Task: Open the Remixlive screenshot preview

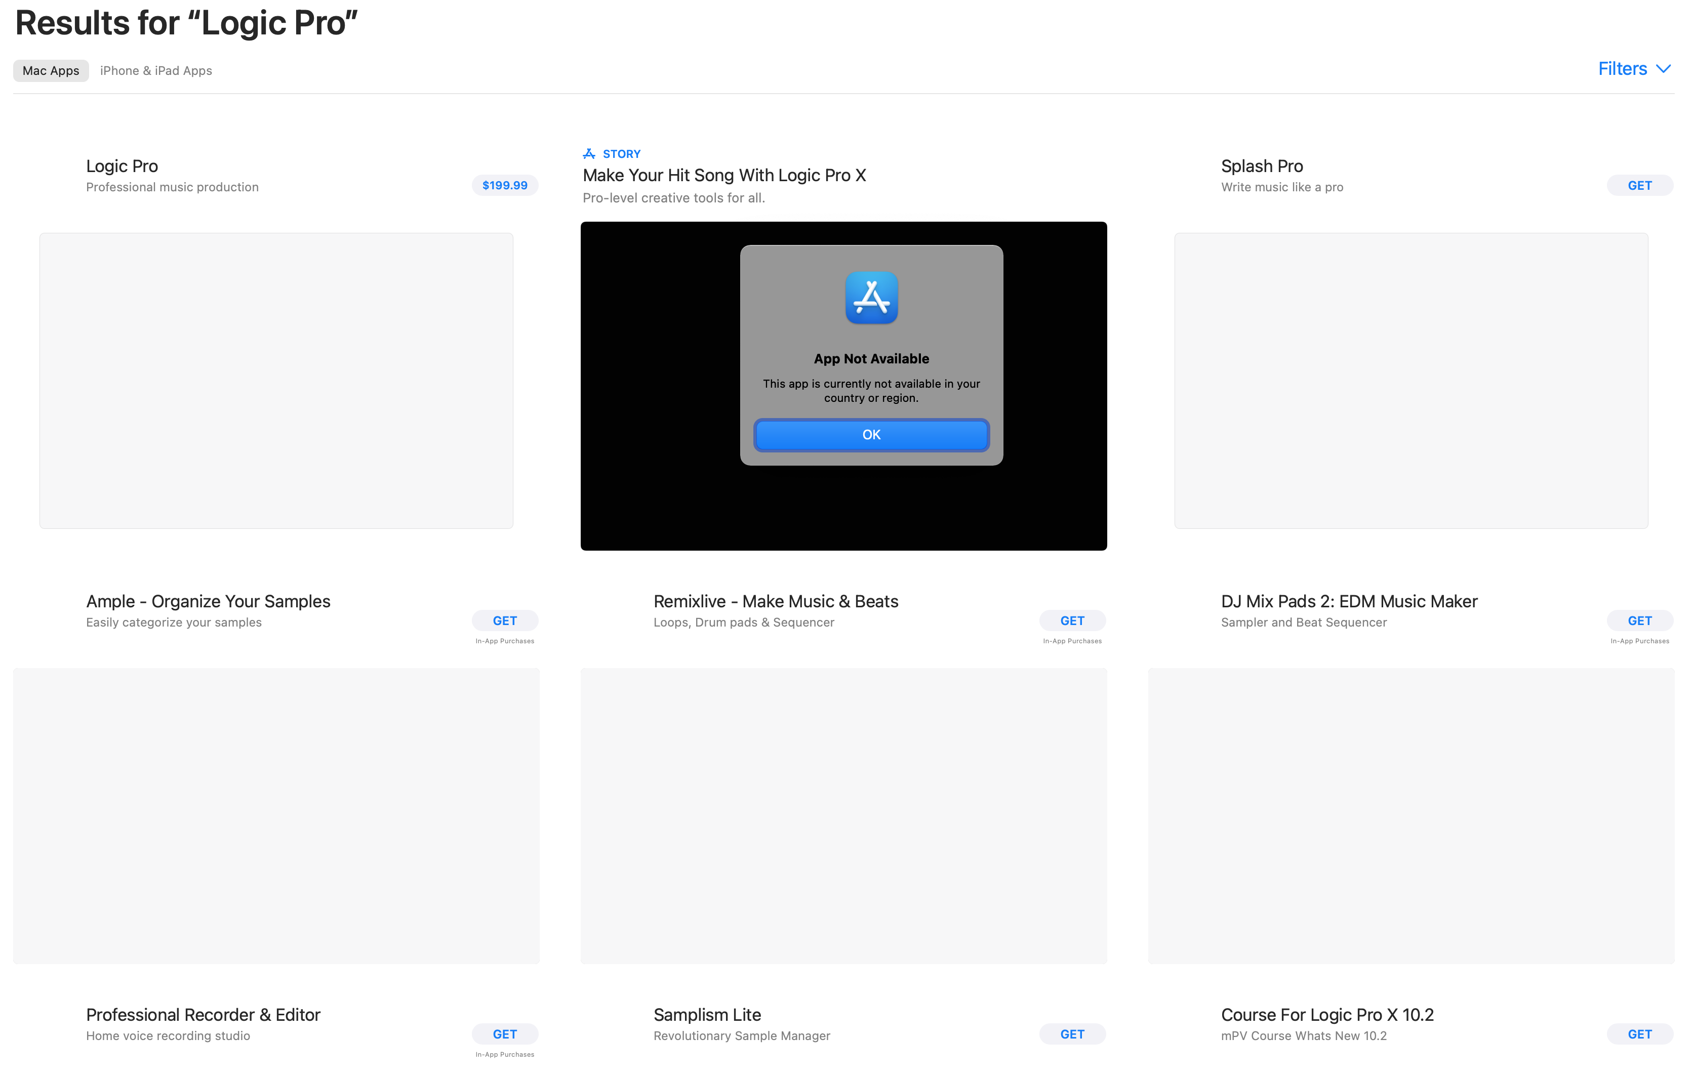Action: (x=843, y=815)
